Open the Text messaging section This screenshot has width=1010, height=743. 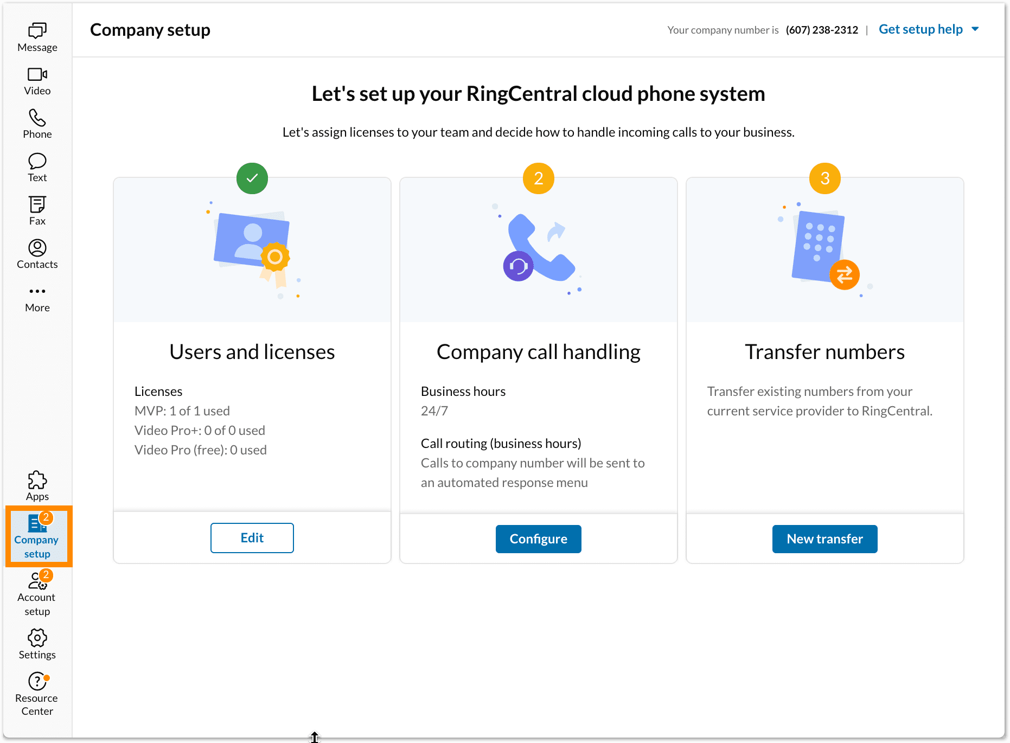click(37, 167)
